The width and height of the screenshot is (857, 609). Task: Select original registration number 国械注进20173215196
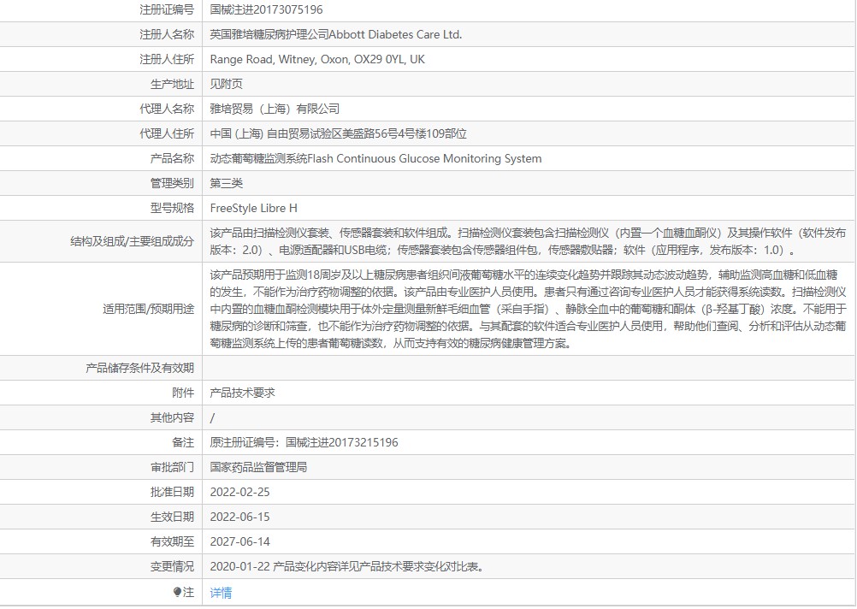pyautogui.click(x=341, y=442)
